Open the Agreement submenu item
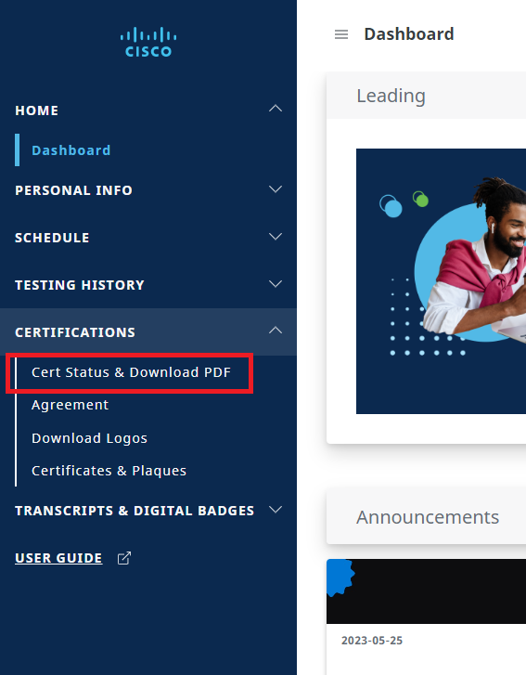The height and width of the screenshot is (675, 526). (x=71, y=405)
